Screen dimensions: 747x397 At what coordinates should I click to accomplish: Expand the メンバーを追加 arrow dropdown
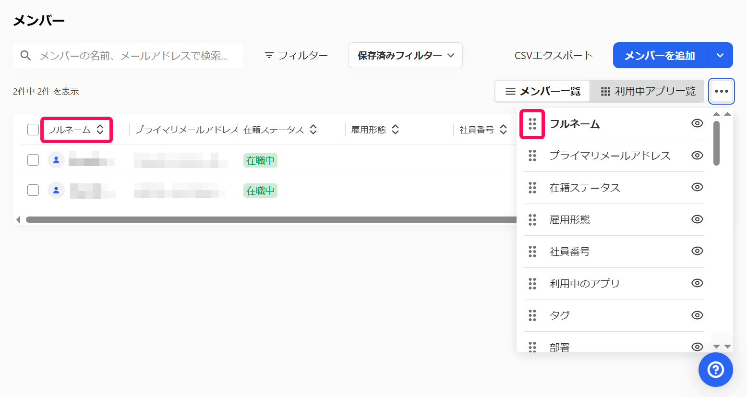pos(720,55)
